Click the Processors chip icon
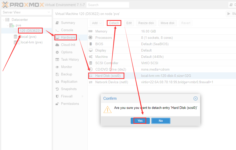This screenshot has width=236, height=150. [x=91, y=38]
